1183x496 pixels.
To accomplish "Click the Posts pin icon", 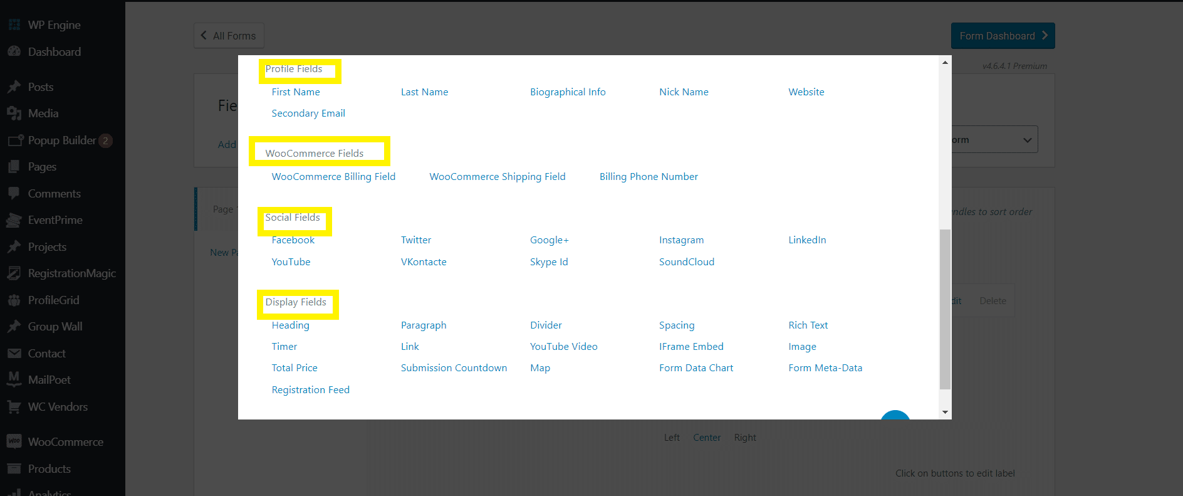I will tap(14, 87).
